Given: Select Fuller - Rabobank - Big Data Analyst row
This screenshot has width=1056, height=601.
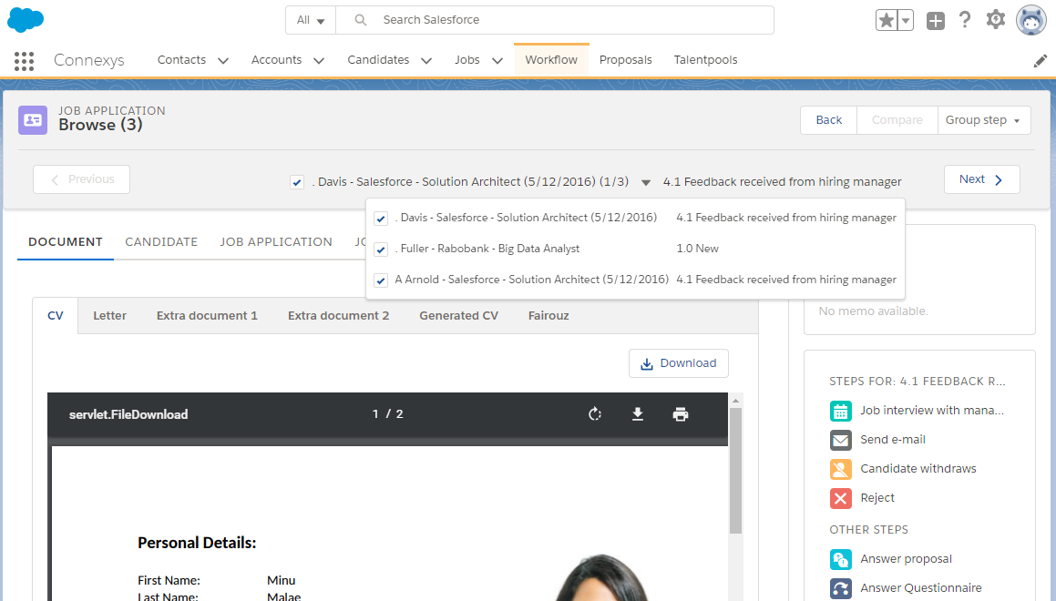Looking at the screenshot, I should coord(635,249).
